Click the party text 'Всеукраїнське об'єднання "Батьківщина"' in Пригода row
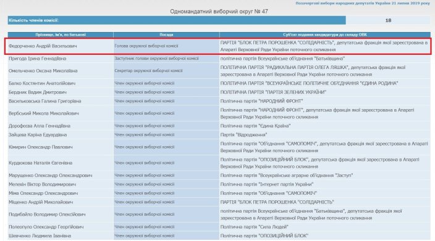The image size is (435, 241). tap(302, 59)
